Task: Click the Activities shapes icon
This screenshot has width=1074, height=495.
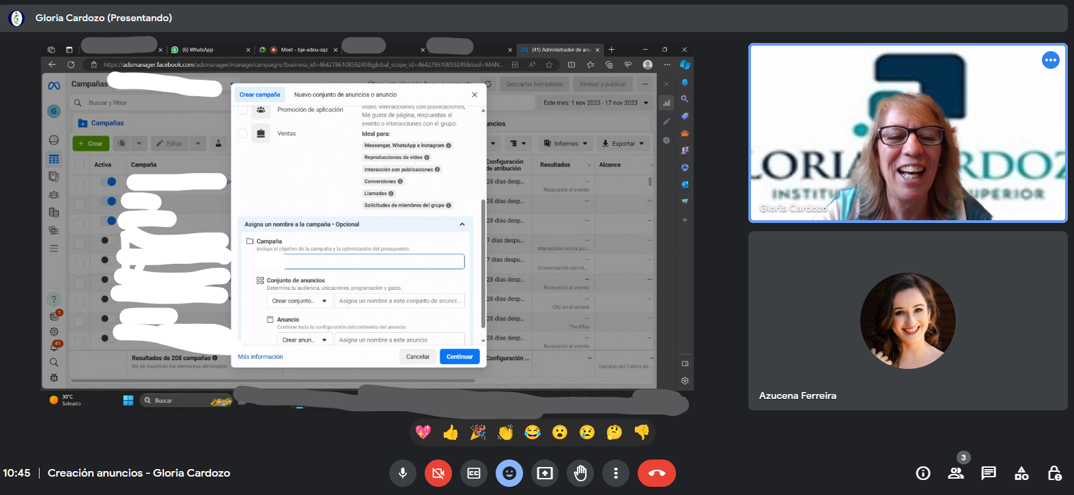Action: click(x=1021, y=473)
